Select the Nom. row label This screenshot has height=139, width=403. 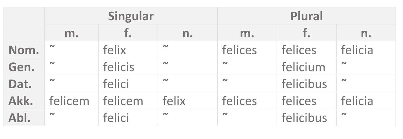24,50
